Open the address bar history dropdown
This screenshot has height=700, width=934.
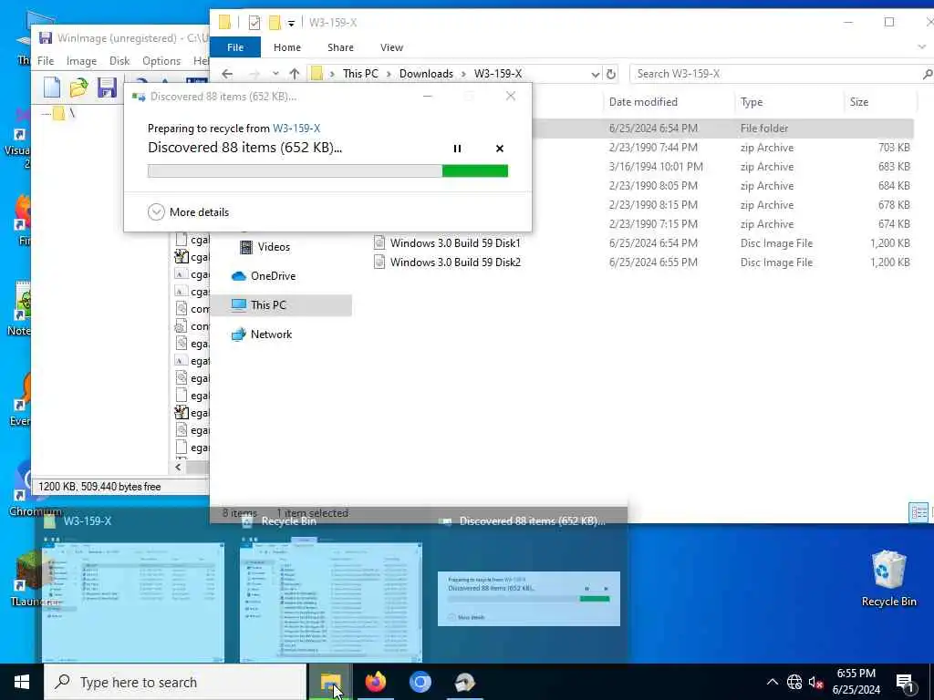[595, 74]
